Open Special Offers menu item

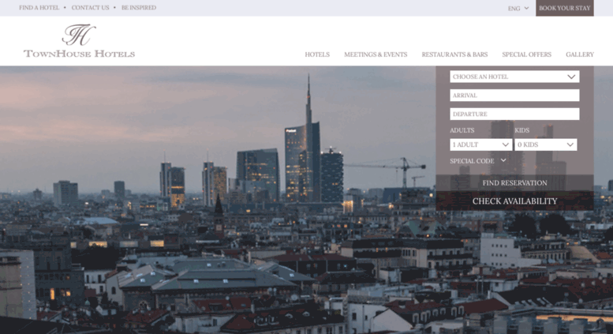pos(526,54)
